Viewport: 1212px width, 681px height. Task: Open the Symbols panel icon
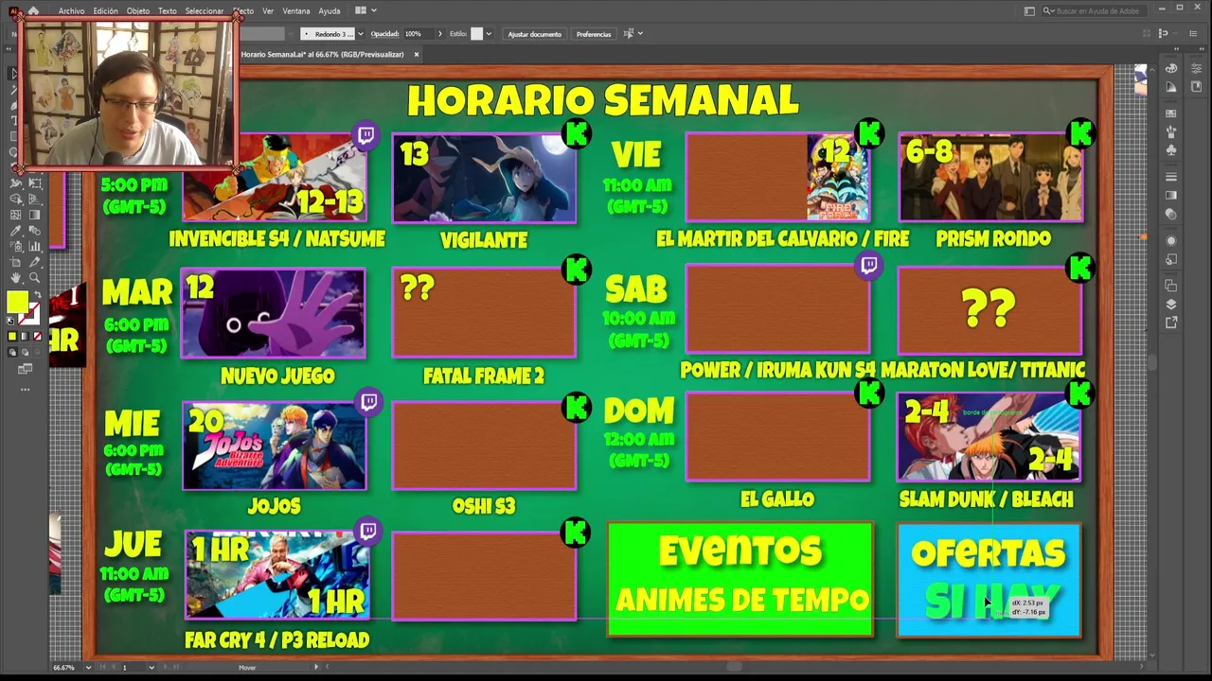click(1171, 150)
